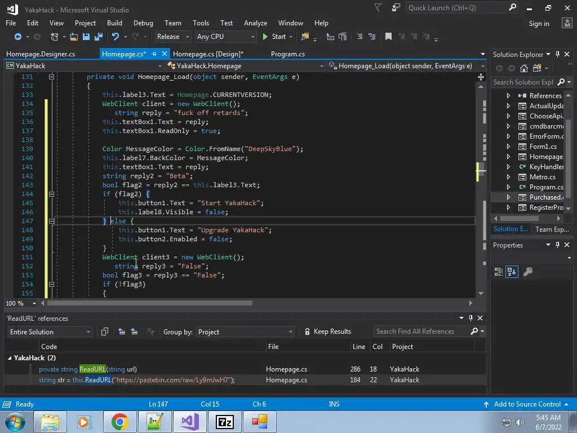Click the Open File folder icon
This screenshot has width=577, height=433.
click(74, 37)
